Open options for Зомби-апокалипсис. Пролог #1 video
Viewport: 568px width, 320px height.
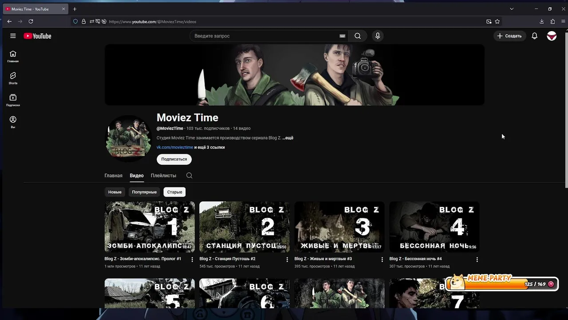pyautogui.click(x=192, y=260)
